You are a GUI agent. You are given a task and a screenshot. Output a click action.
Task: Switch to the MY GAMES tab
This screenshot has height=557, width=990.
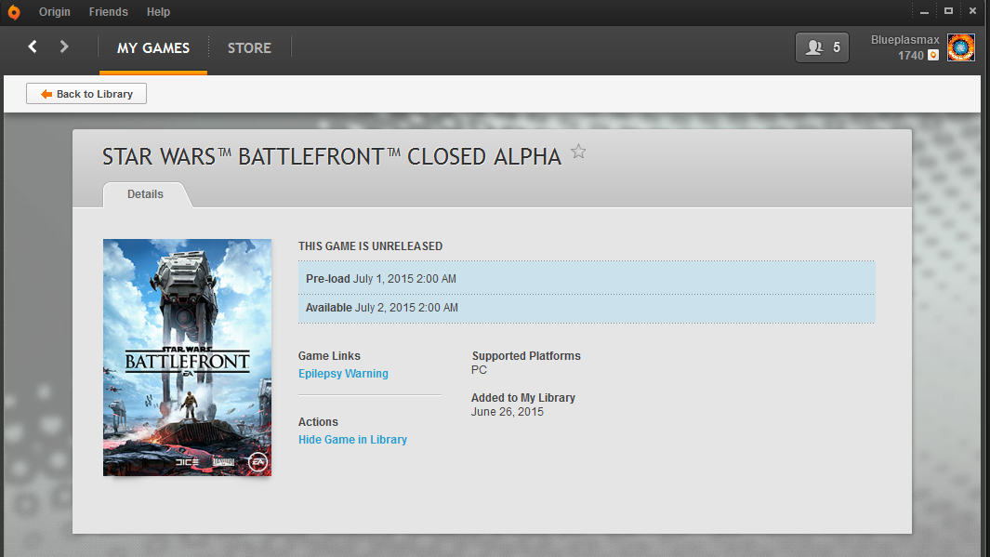point(152,48)
